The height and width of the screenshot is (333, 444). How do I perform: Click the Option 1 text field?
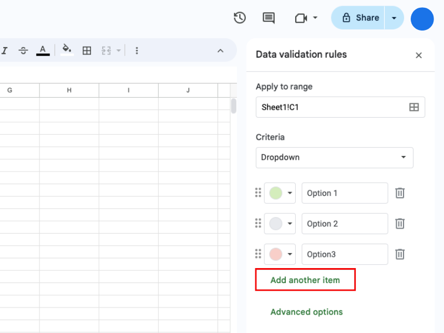pos(345,193)
